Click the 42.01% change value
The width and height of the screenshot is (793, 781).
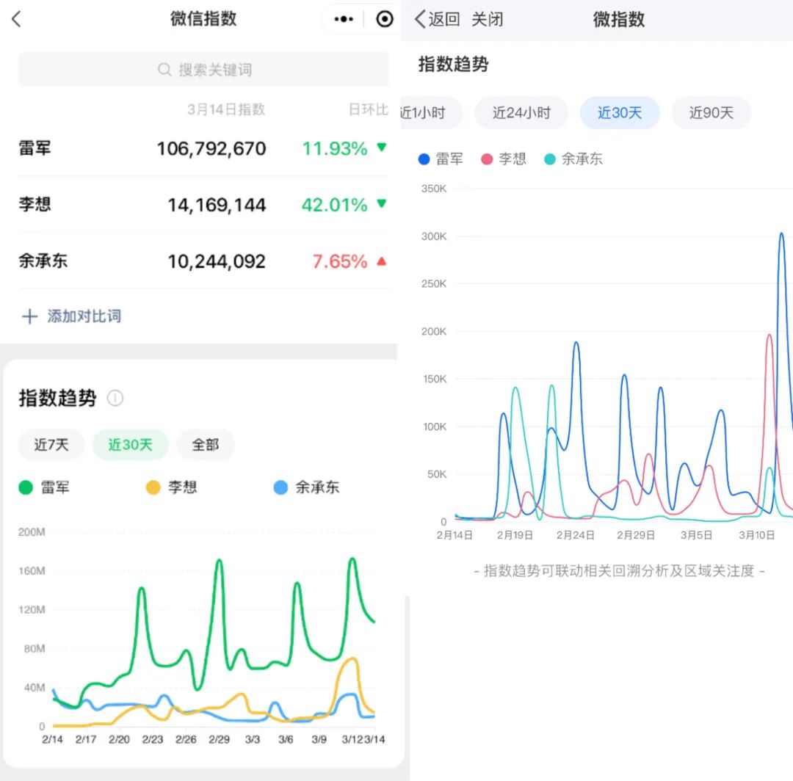point(334,205)
